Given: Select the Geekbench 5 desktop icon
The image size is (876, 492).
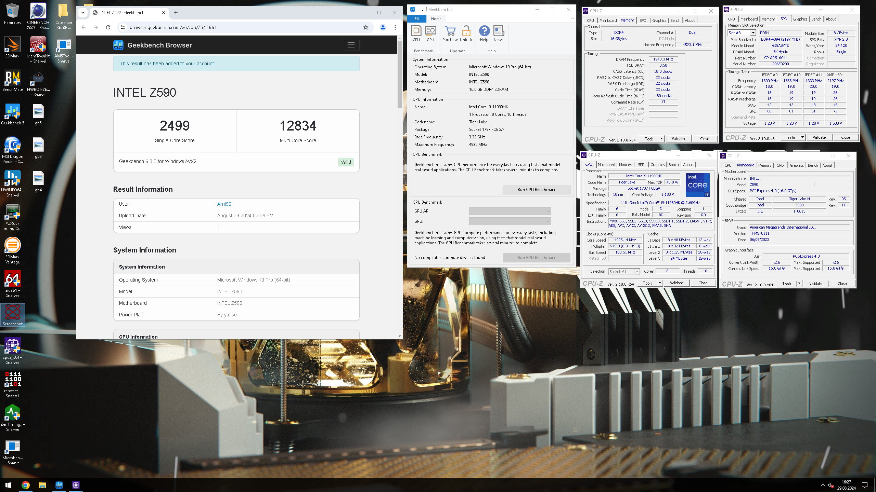Looking at the screenshot, I should point(12,114).
